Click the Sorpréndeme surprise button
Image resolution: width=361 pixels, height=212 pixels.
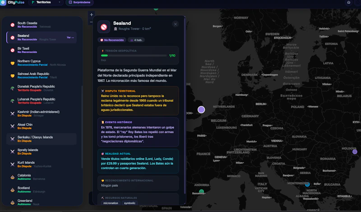tap(79, 2)
